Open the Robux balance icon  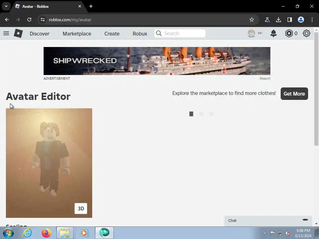point(289,33)
